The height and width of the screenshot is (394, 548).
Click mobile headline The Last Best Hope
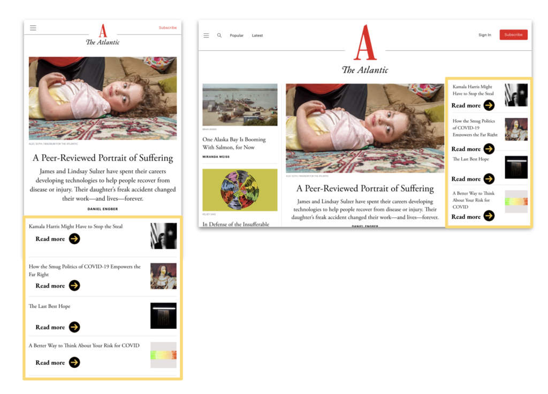pyautogui.click(x=49, y=306)
